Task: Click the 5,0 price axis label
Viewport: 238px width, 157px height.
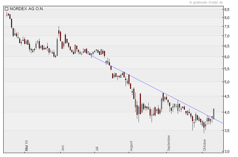Action: pyautogui.click(x=227, y=82)
